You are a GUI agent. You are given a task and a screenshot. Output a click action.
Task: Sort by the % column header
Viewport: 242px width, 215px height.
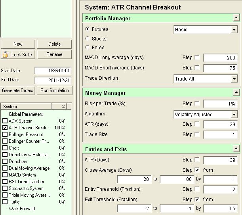[59, 106]
